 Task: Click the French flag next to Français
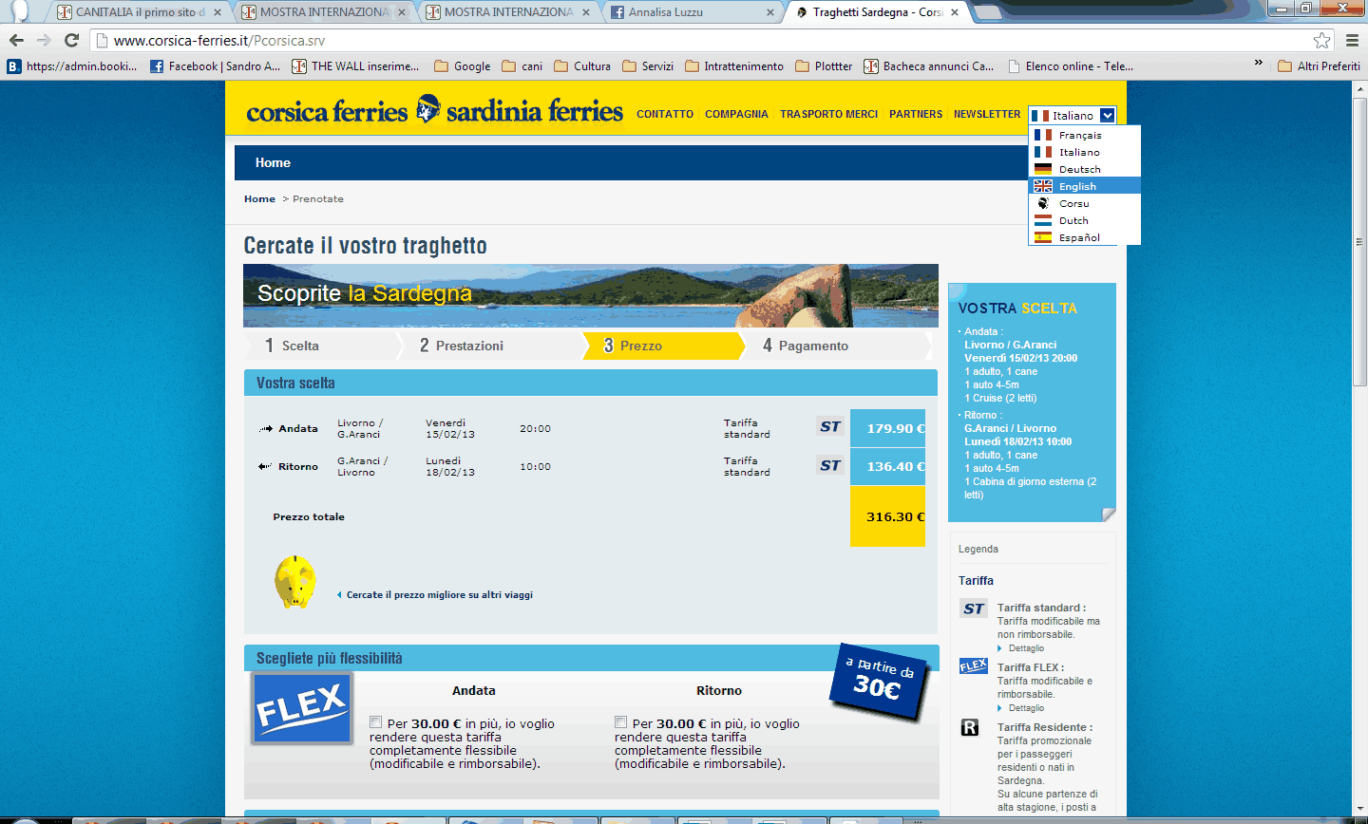pos(1043,135)
